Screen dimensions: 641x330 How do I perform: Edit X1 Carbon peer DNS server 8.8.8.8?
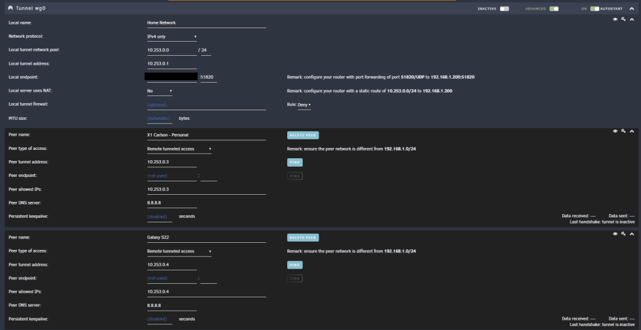pyautogui.click(x=172, y=203)
